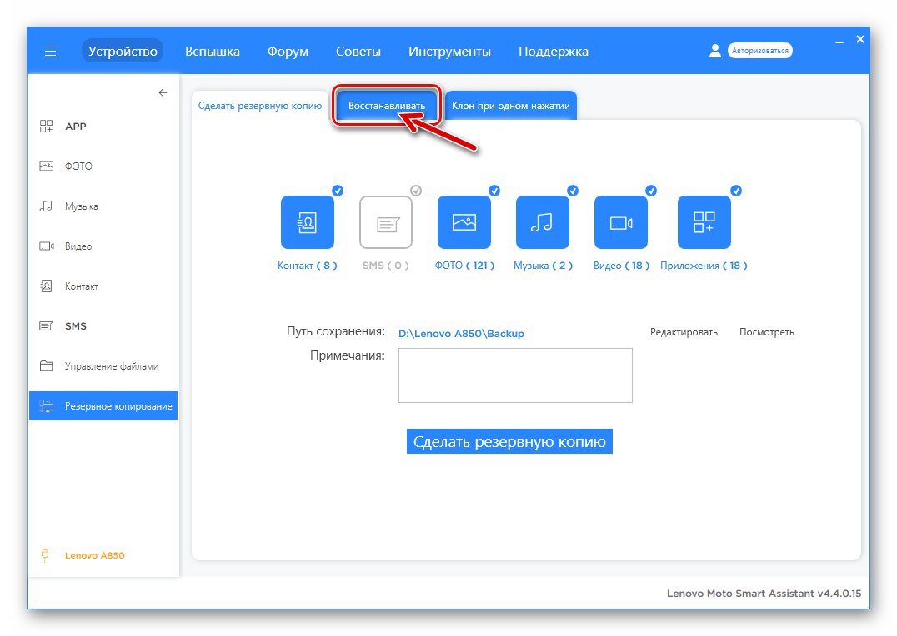897x636 pixels.
Task: Click the ФОТО backup tile icon
Action: pos(464,222)
